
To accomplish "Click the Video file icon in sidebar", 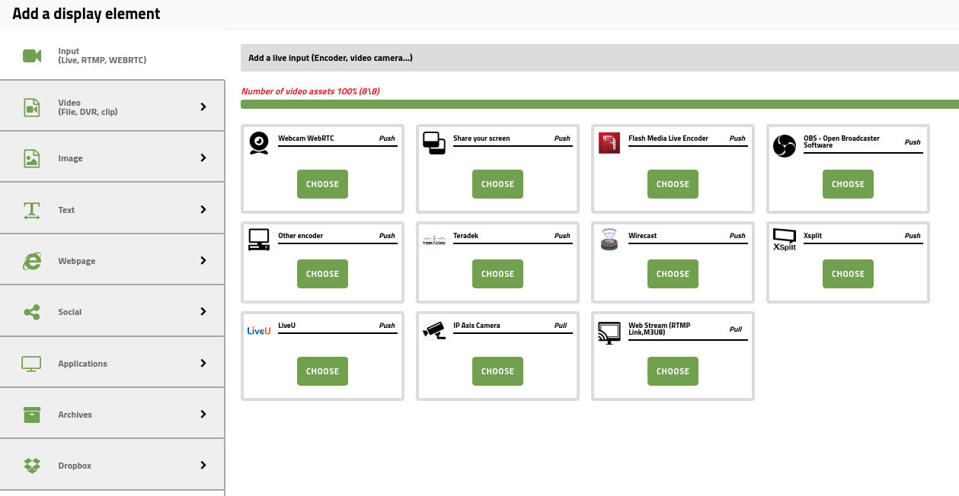I will (31, 107).
